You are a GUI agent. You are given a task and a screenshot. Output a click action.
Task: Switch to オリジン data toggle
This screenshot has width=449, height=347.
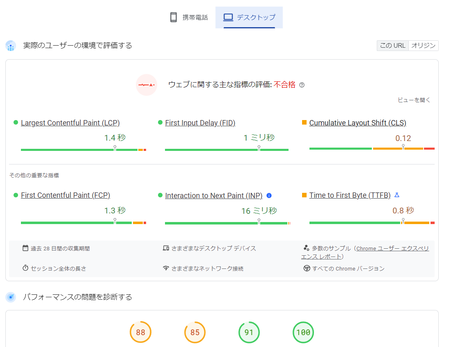[x=423, y=46]
